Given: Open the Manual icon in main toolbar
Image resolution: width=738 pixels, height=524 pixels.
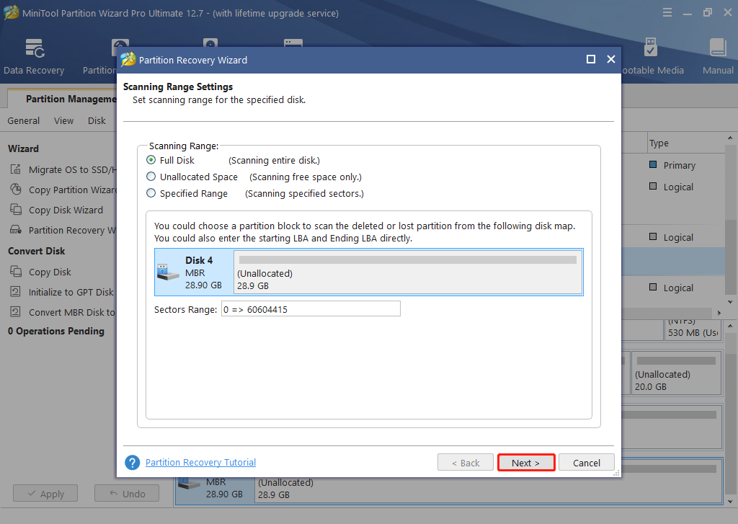Looking at the screenshot, I should (x=718, y=56).
